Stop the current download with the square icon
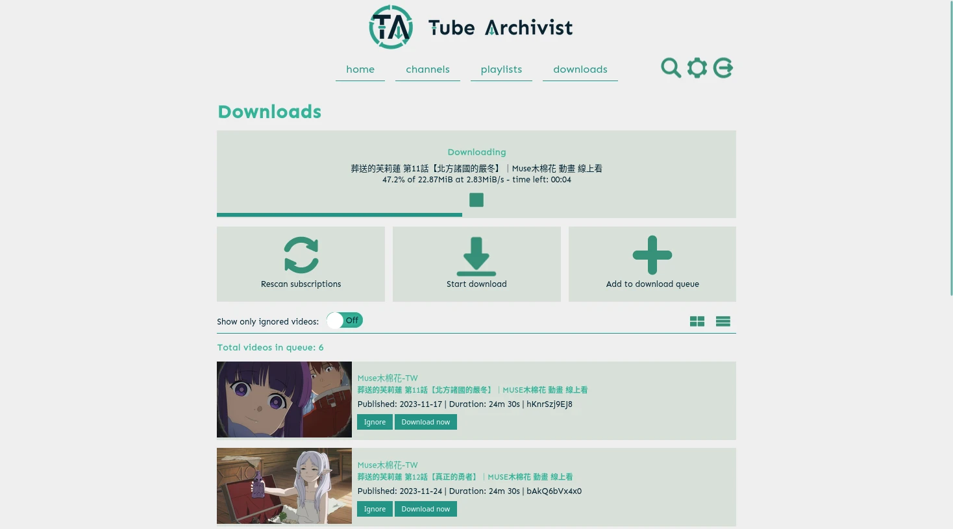953x529 pixels. [x=476, y=200]
